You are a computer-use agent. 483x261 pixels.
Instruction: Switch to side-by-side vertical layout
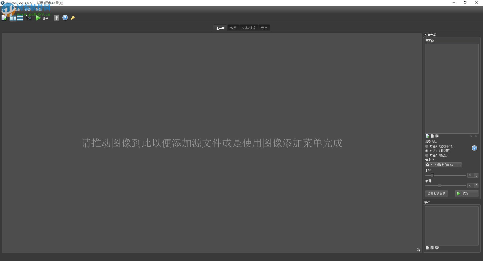click(13, 18)
